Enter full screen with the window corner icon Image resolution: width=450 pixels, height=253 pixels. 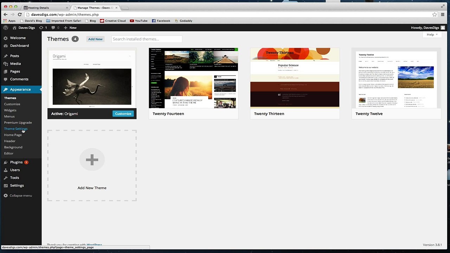pyautogui.click(x=443, y=6)
